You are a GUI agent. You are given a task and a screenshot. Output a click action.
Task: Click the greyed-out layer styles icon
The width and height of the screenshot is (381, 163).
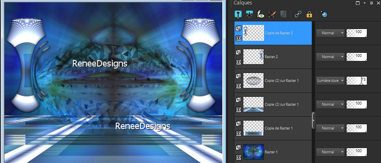point(283,15)
